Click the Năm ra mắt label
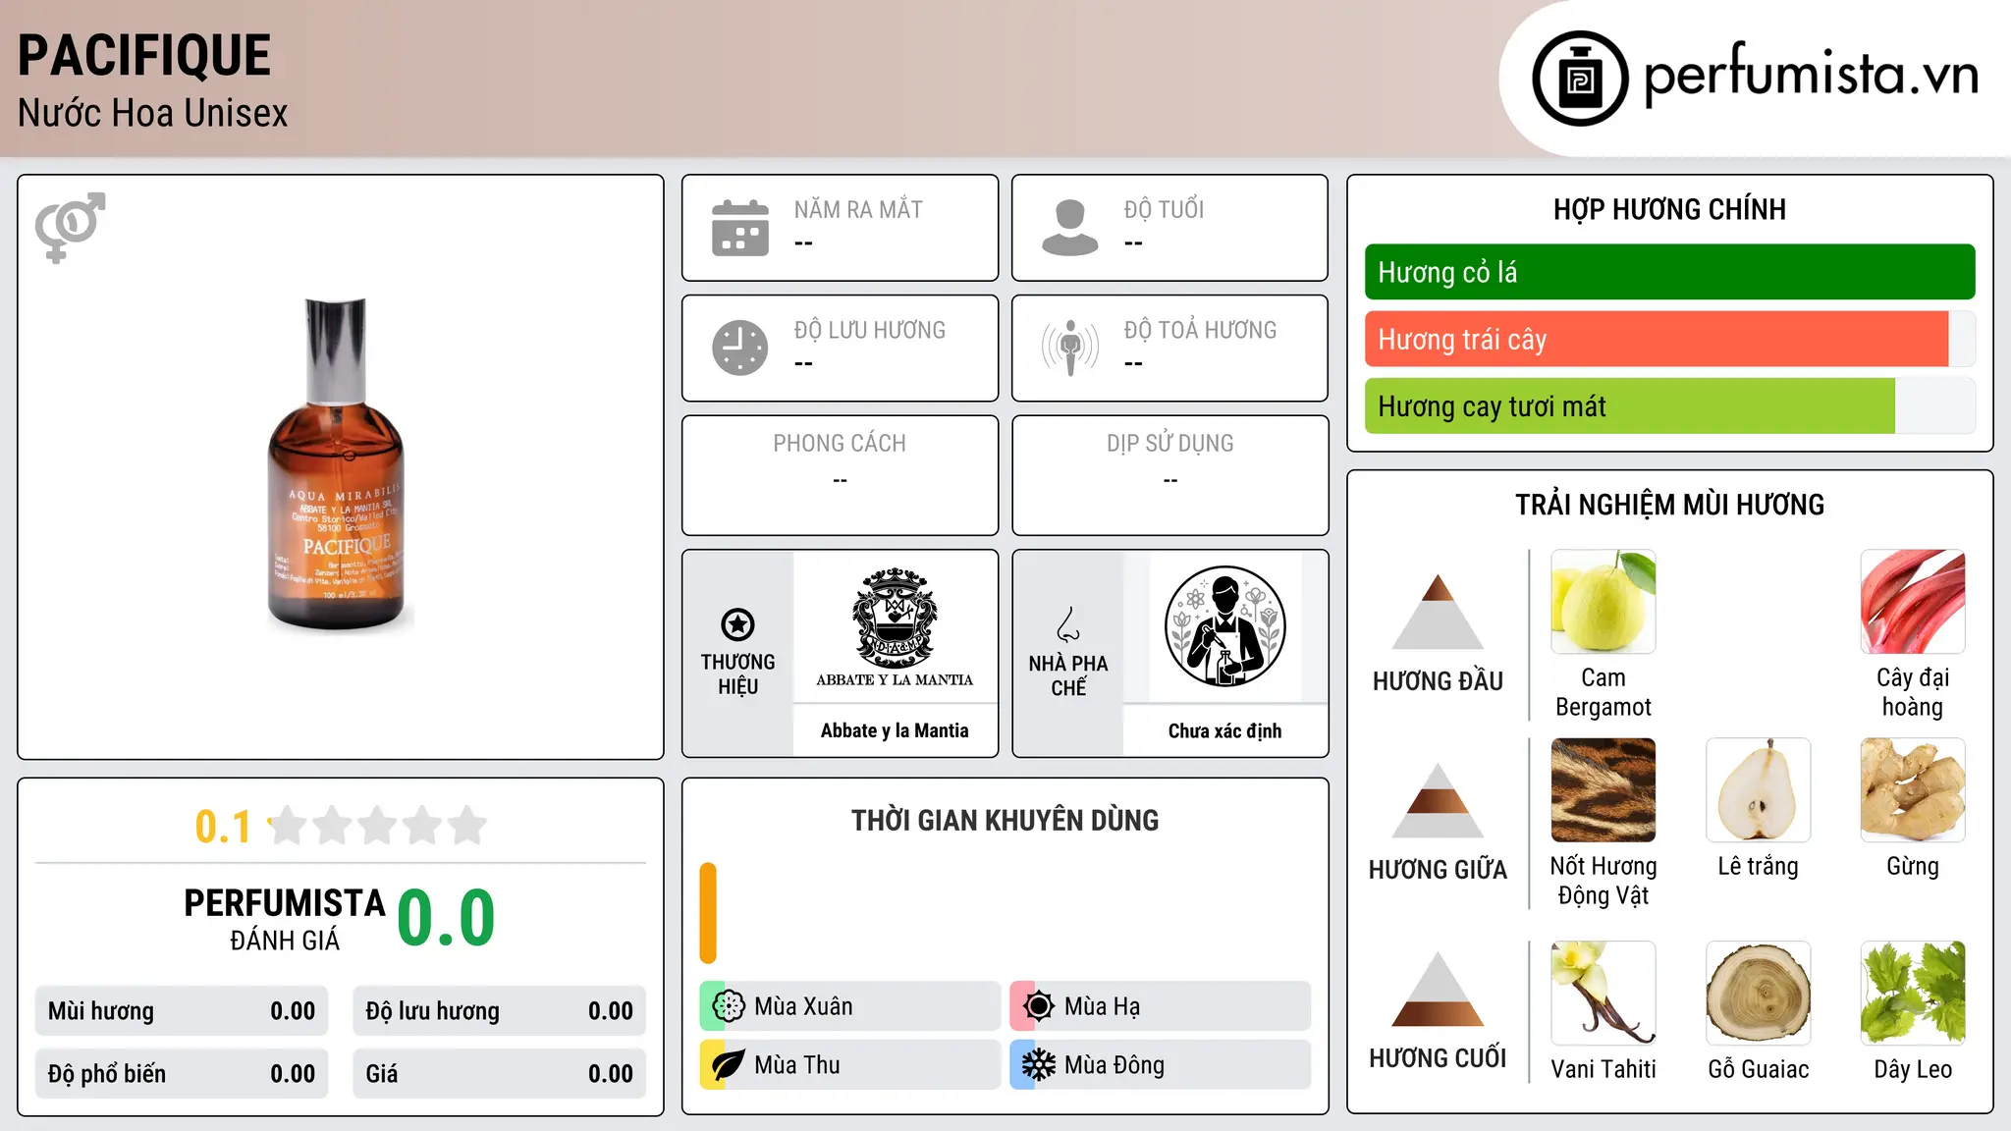This screenshot has width=2011, height=1131. click(x=858, y=210)
